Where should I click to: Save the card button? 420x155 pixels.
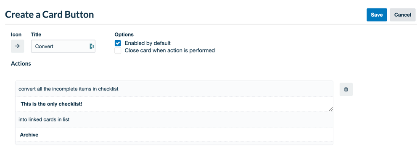(x=377, y=15)
